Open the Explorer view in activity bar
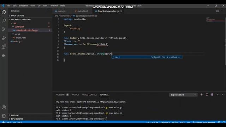The width and height of the screenshot is (226, 127). [4, 12]
